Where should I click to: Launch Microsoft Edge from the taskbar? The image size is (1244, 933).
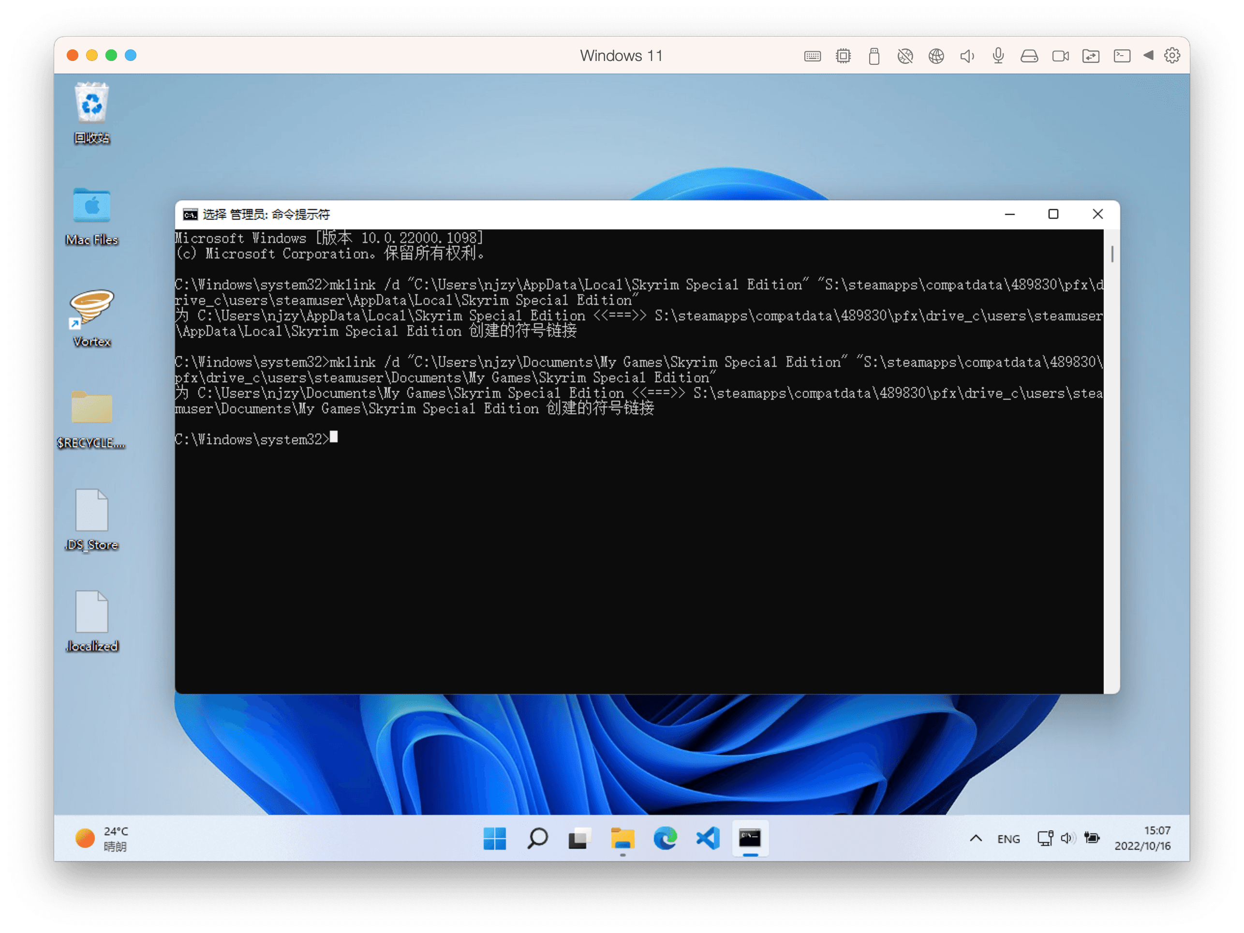point(666,839)
